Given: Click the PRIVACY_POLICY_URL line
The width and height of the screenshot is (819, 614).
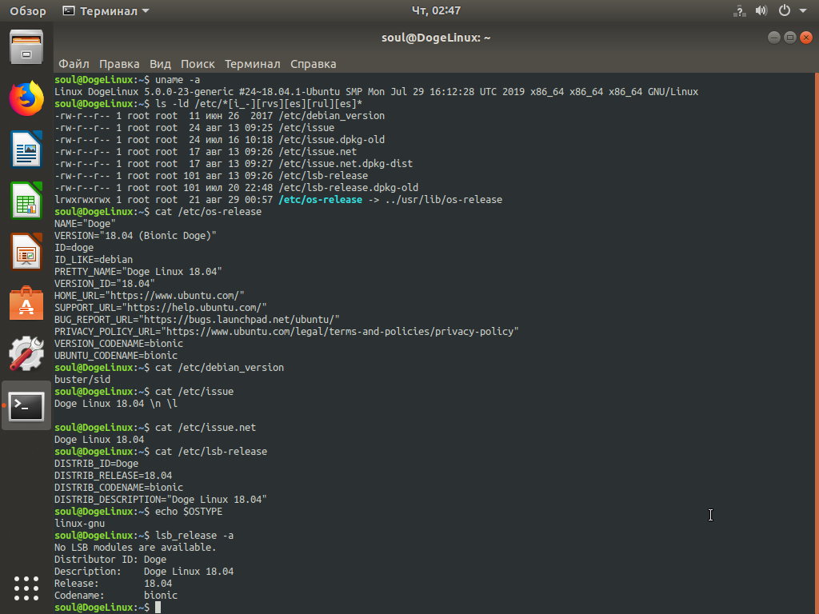Looking at the screenshot, I should click(x=287, y=332).
